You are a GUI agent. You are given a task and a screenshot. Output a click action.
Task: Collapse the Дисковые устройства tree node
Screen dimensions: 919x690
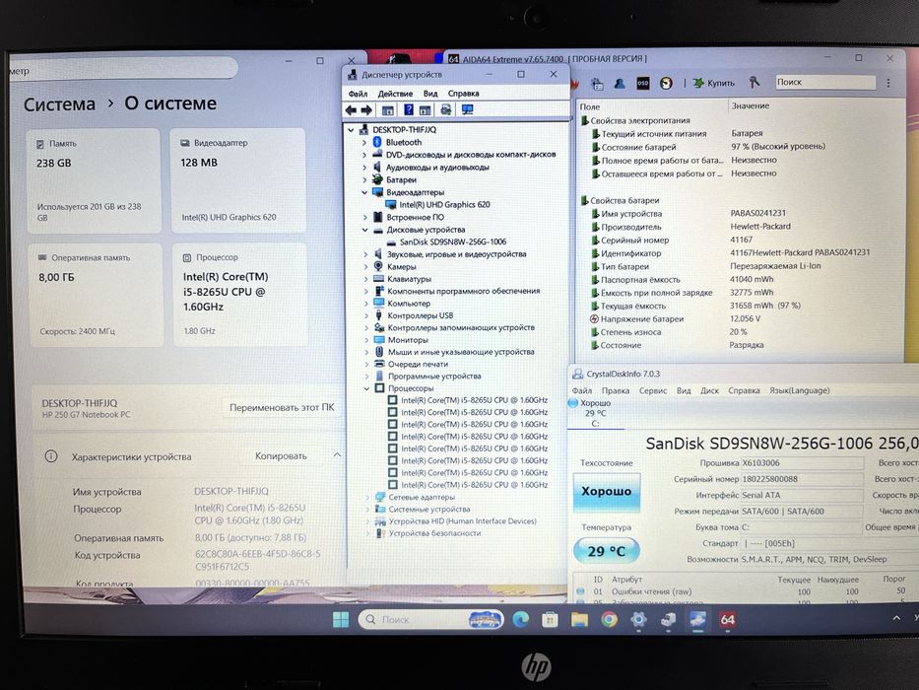coord(364,230)
